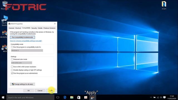178x100 pixels.
Task: Launch Microsoft Edge from the taskbar
Action: click(x=65, y=97)
